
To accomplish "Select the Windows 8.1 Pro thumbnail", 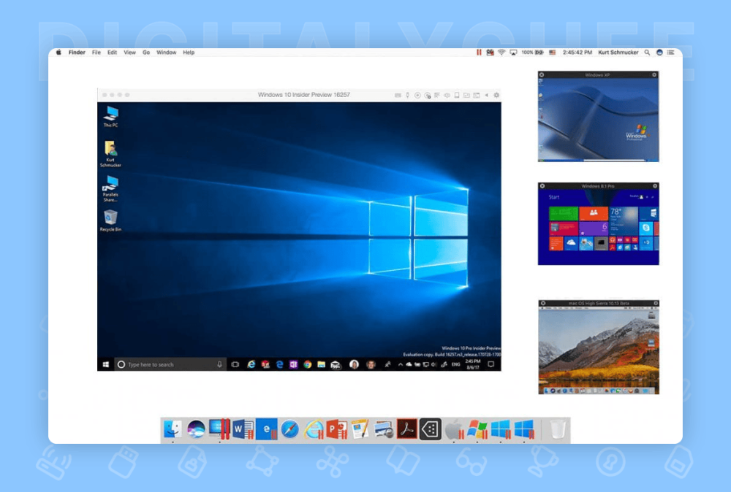I will [x=598, y=224].
